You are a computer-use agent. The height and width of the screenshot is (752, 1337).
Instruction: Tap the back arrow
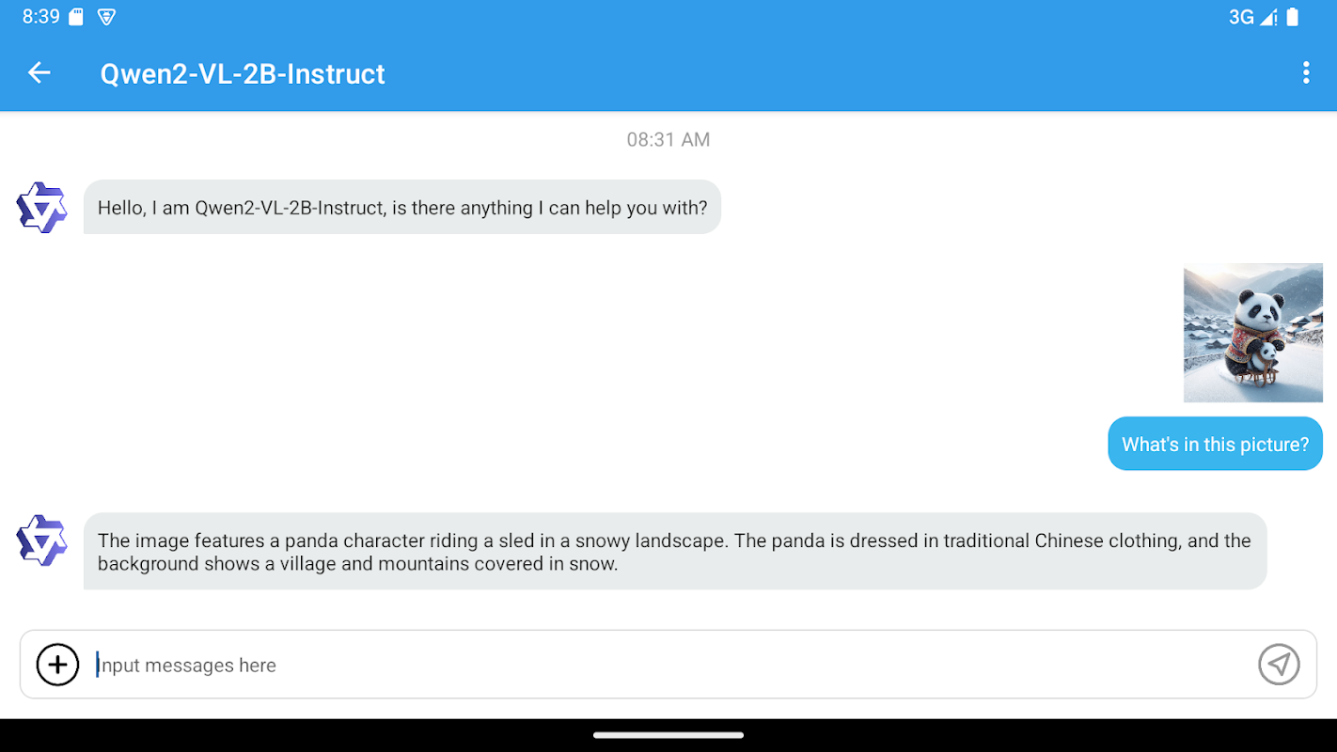tap(39, 73)
